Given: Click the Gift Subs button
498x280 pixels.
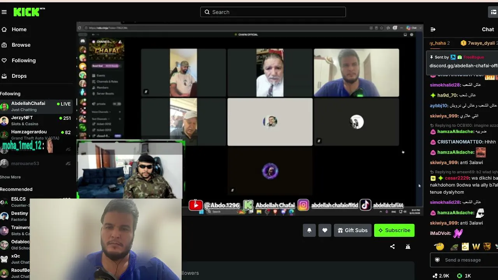Looking at the screenshot, I should [352, 230].
